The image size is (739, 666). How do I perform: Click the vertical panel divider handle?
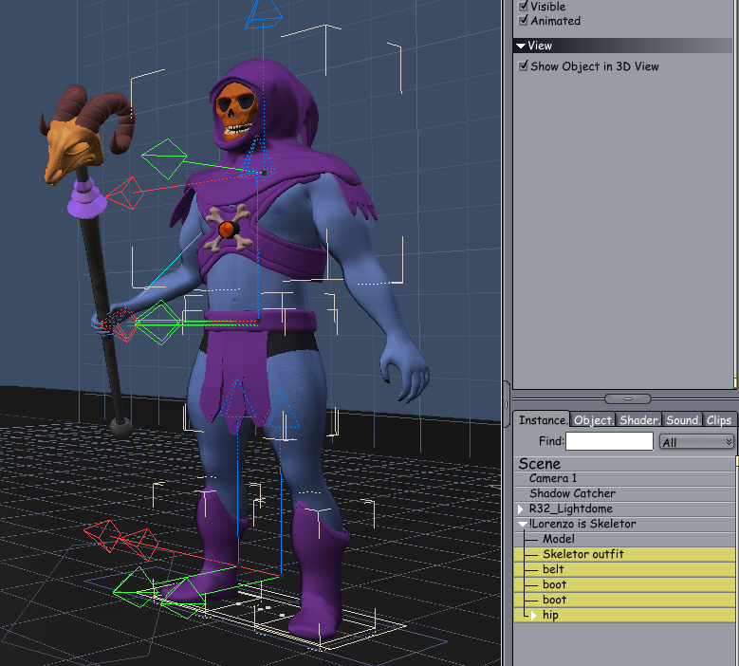tap(507, 404)
